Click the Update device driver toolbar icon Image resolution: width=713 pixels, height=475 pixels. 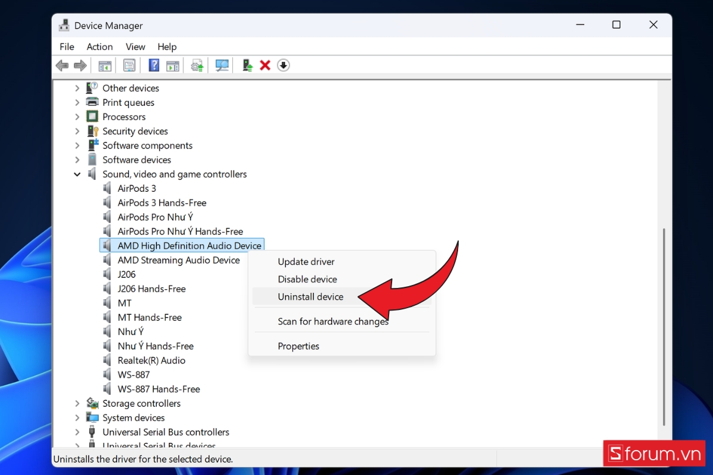click(x=247, y=65)
